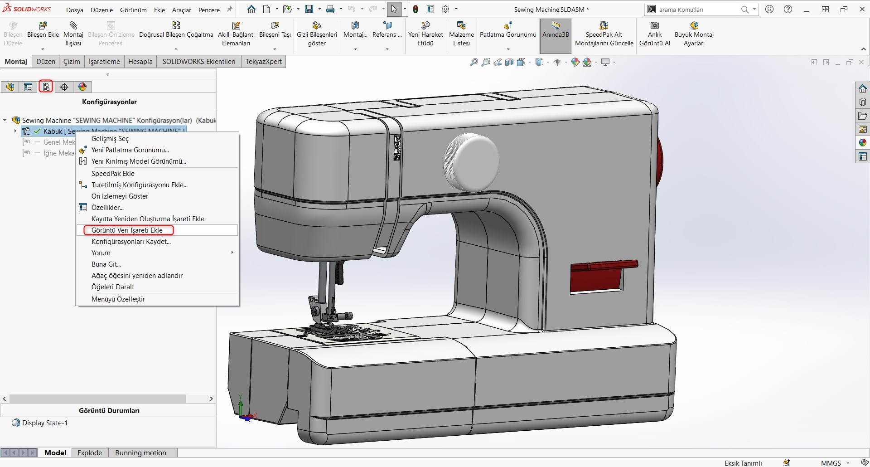Image resolution: width=870 pixels, height=467 pixels.
Task: Open Malzeme Listesi
Action: (461, 34)
